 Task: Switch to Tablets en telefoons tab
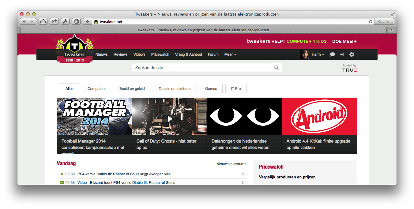tap(175, 88)
